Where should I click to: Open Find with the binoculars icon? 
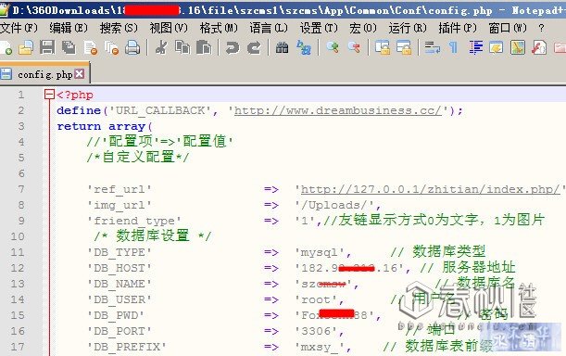(282, 47)
